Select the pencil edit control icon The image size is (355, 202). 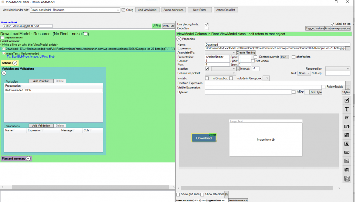tap(347, 100)
